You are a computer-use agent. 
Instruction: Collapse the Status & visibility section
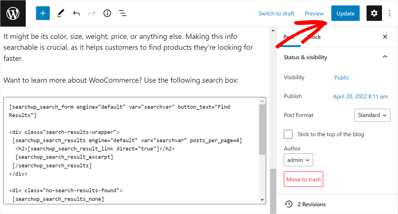click(x=385, y=57)
